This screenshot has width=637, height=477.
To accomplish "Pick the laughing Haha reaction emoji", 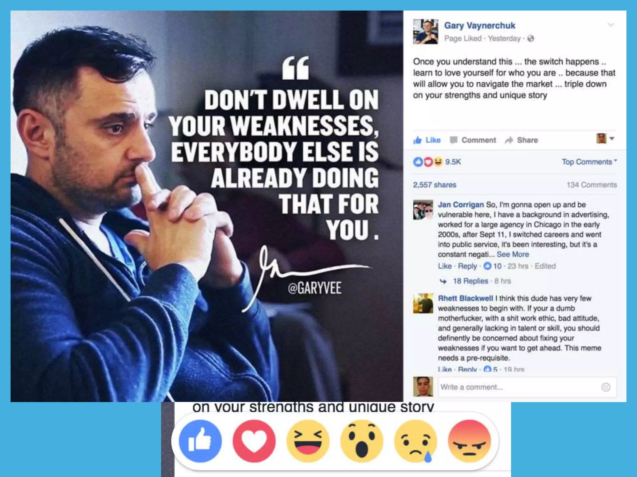I will 308,441.
